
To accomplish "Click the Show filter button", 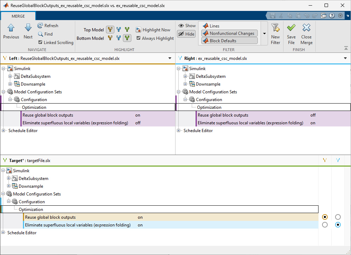I will [x=187, y=26].
